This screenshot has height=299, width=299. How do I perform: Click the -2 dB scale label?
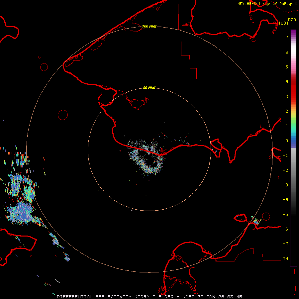pyautogui.click(x=285, y=170)
